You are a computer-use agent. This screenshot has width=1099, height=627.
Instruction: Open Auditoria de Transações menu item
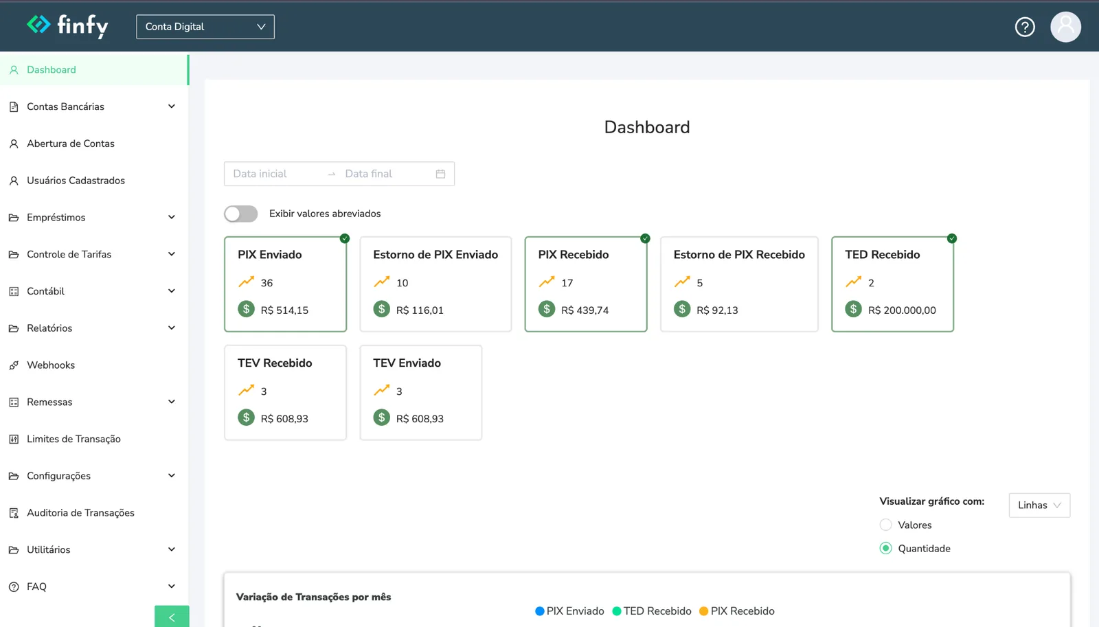(94, 513)
